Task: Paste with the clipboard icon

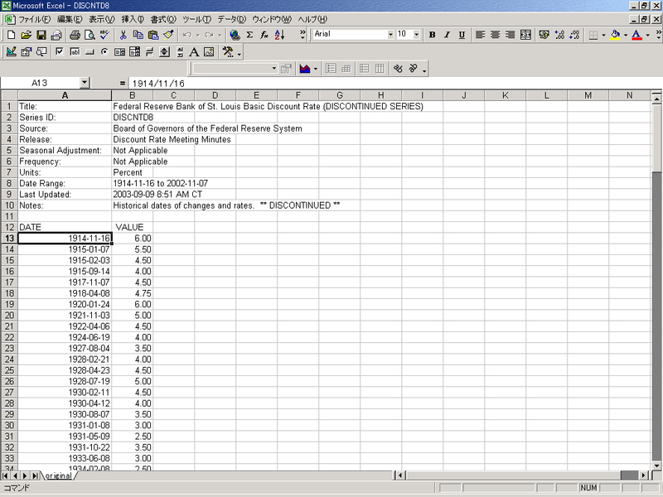Action: [x=153, y=35]
